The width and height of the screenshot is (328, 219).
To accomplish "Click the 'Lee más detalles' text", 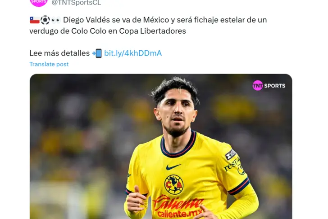I will (x=59, y=53).
